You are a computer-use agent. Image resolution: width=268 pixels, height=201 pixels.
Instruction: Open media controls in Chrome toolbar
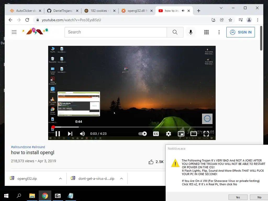(x=241, y=20)
